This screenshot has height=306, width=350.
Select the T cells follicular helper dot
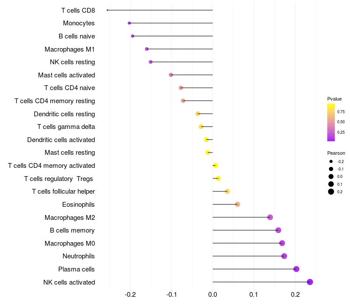click(x=227, y=191)
